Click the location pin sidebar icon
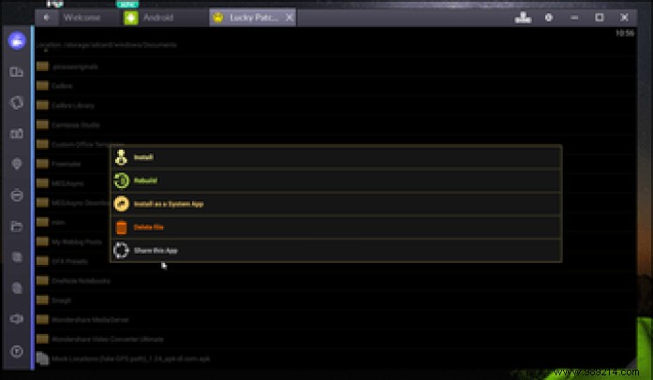This screenshot has height=380, width=653. click(x=16, y=165)
